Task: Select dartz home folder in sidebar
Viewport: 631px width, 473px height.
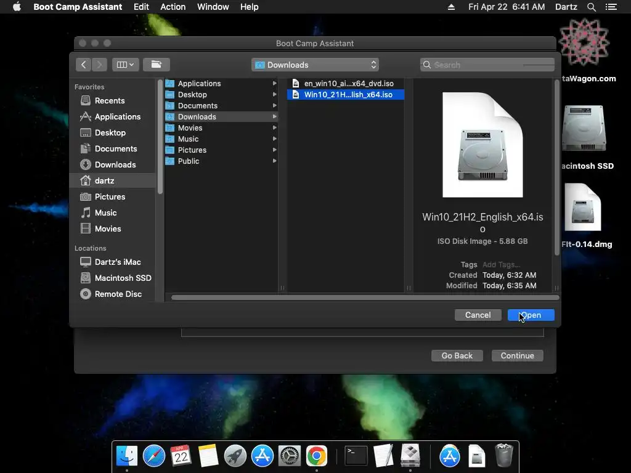Action: tap(112, 180)
